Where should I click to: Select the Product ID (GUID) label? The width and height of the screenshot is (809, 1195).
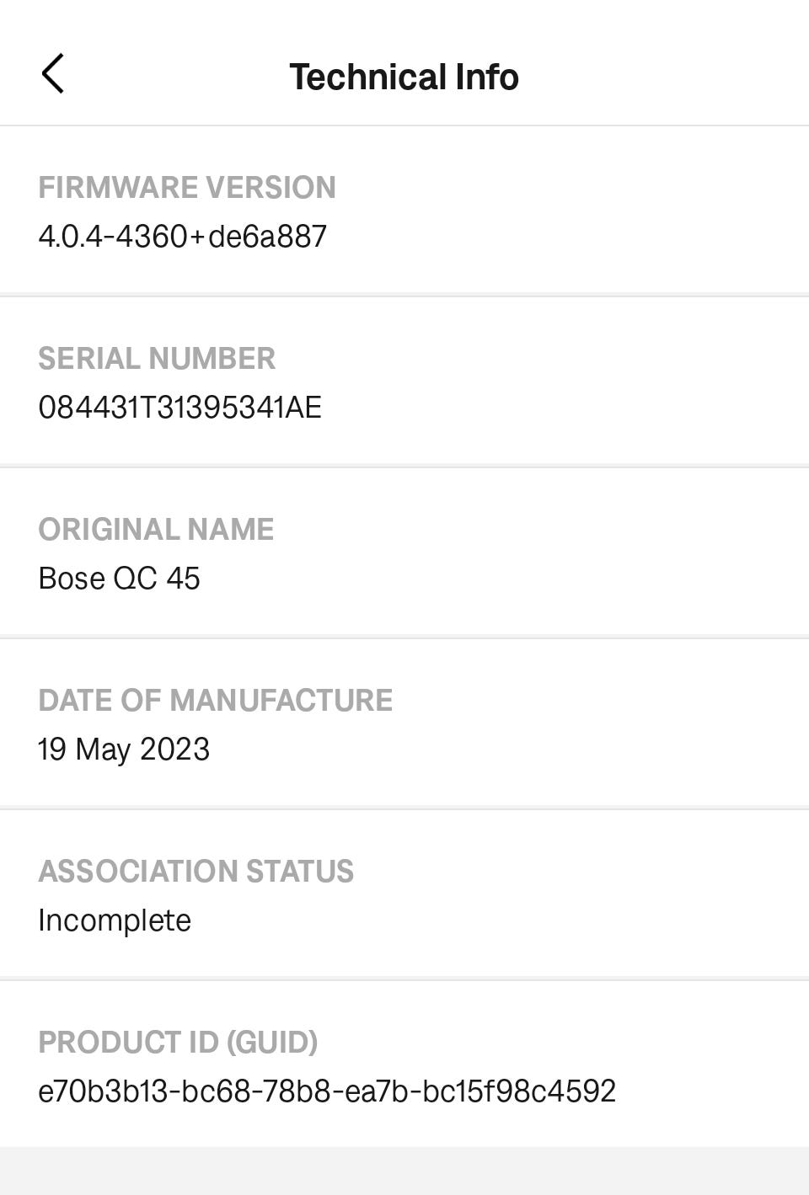[x=178, y=1042]
